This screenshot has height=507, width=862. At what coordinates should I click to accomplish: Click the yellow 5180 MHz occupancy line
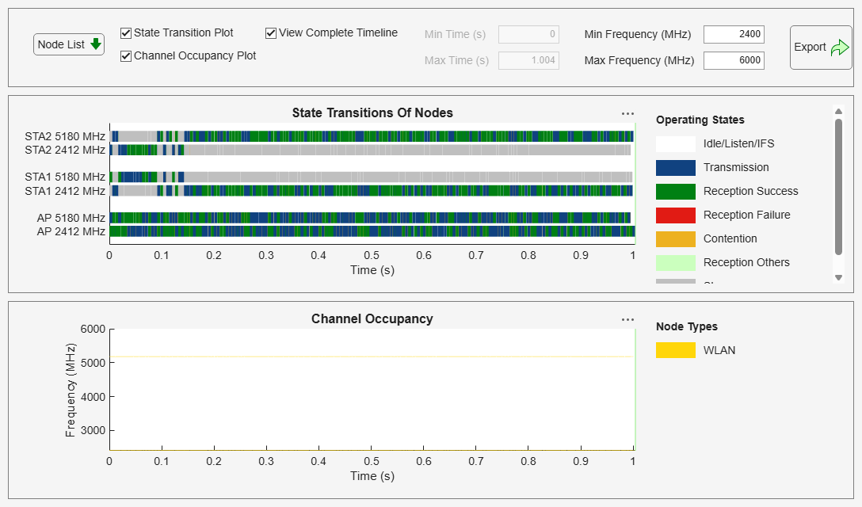(372, 356)
